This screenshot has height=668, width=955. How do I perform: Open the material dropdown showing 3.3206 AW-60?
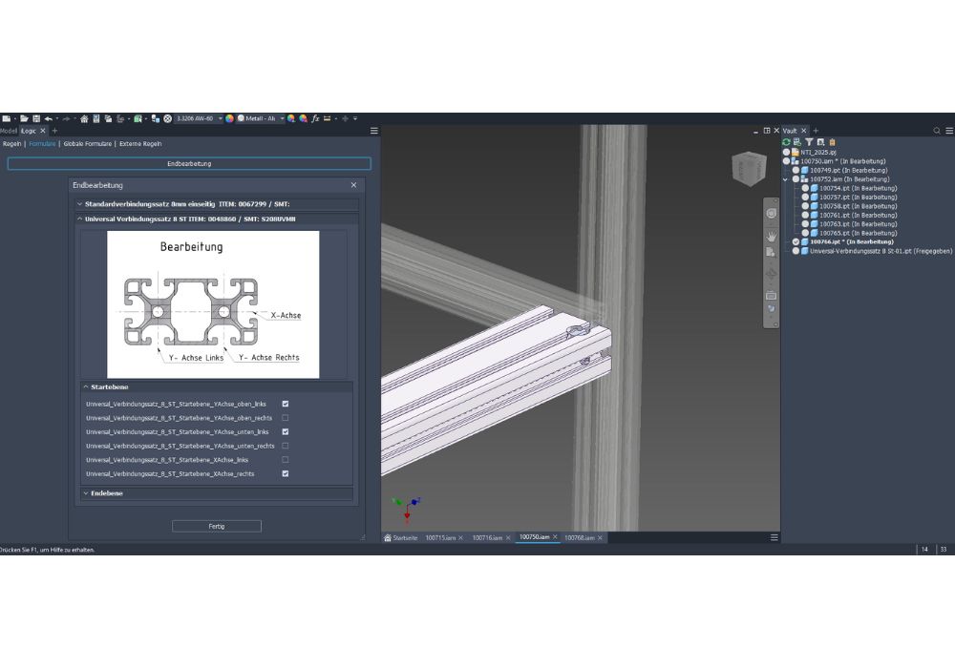[220, 118]
